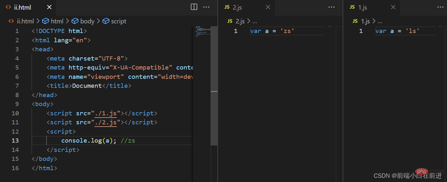
Task: Select the 1.js tab
Action: click(x=363, y=7)
